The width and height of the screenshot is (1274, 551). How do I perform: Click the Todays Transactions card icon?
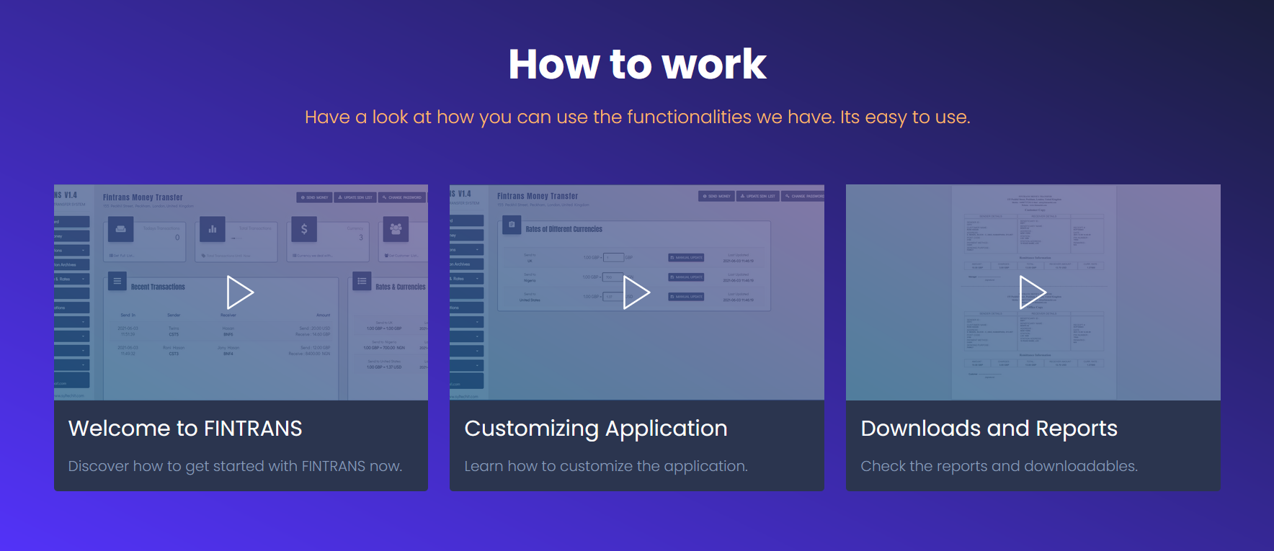pyautogui.click(x=120, y=230)
